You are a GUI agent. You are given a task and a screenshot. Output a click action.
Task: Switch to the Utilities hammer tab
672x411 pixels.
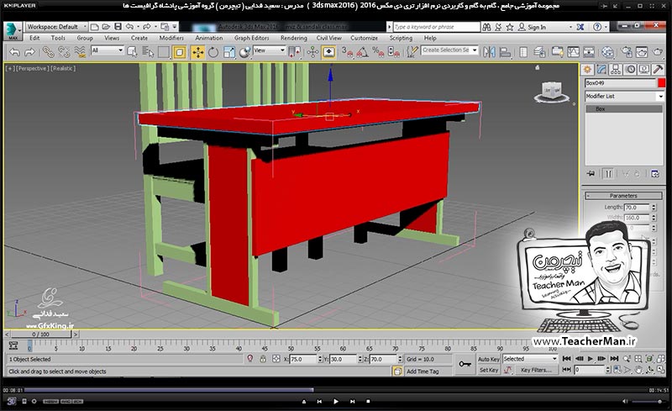[x=658, y=69]
